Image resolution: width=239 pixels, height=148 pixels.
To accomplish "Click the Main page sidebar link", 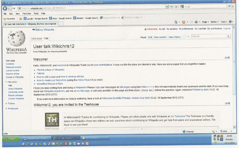I will 10,61.
